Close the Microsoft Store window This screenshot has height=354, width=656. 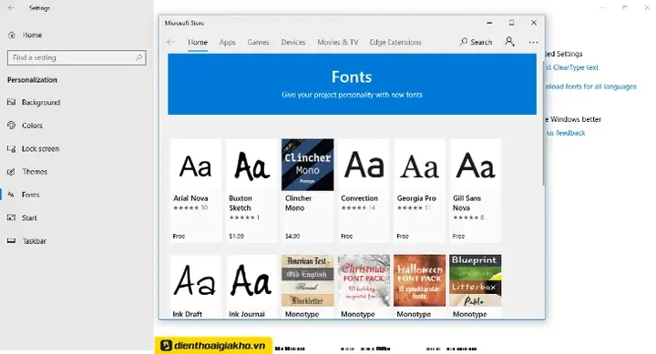coord(534,23)
